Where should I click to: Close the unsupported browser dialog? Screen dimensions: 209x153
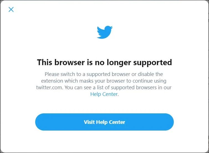[11, 9]
